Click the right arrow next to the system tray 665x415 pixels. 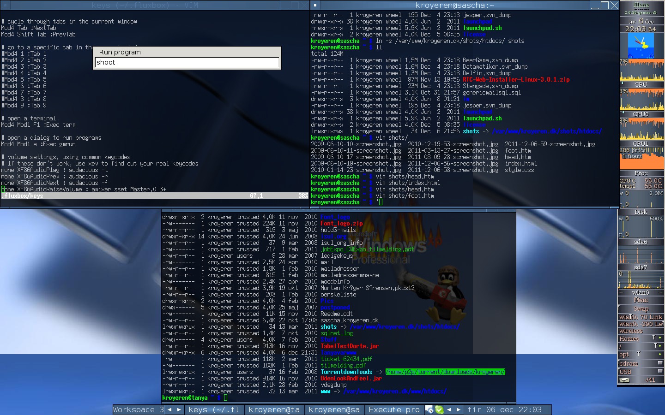[458, 409]
